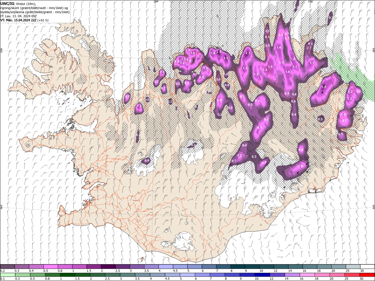The height and width of the screenshot is (281, 375).
Task: Select the deep blue rain swatch between 10 and 12
Action: (262, 275)
